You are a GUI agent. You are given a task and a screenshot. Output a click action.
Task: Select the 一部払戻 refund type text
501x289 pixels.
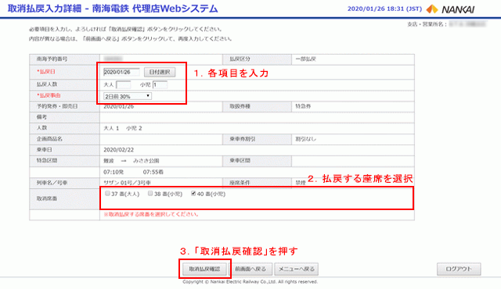[305, 59]
